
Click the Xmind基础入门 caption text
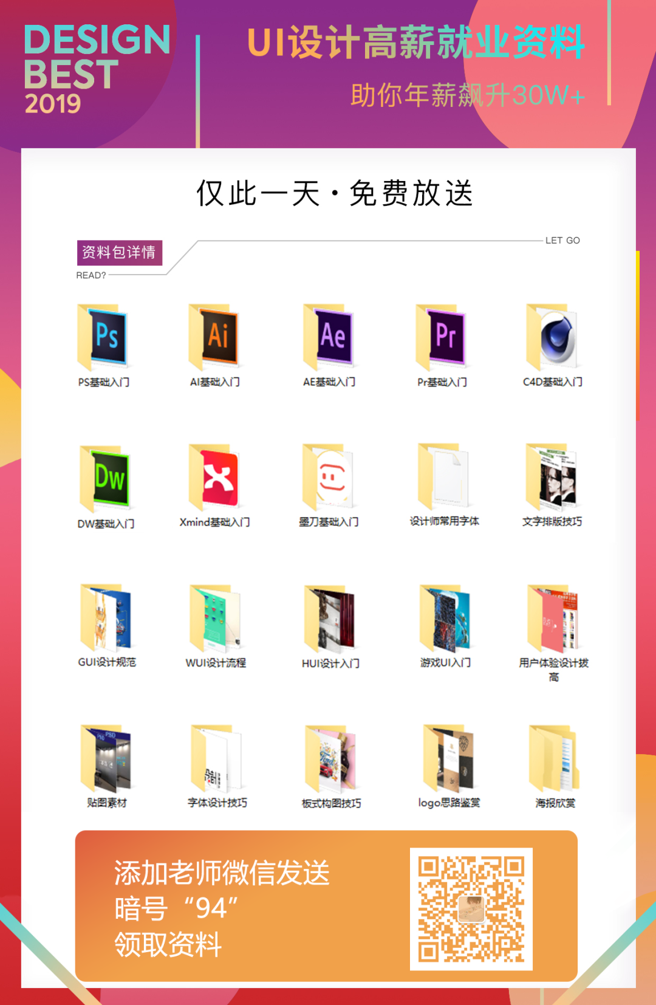click(214, 522)
